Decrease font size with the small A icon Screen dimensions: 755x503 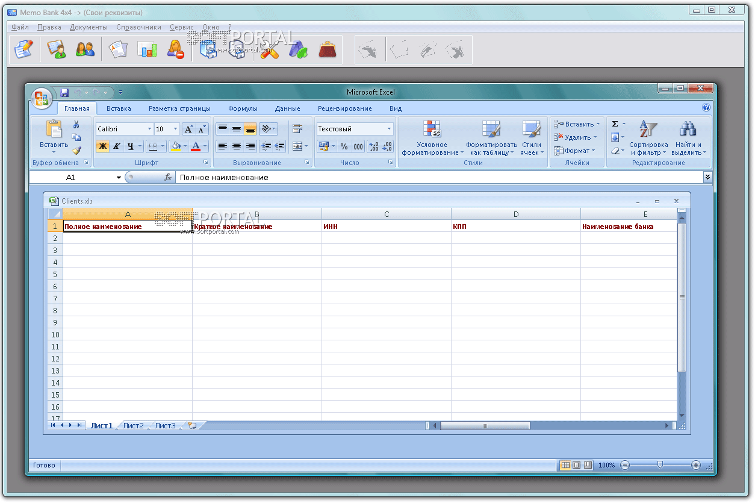tap(202, 129)
